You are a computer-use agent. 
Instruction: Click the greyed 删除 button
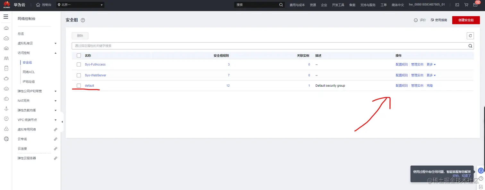80,36
